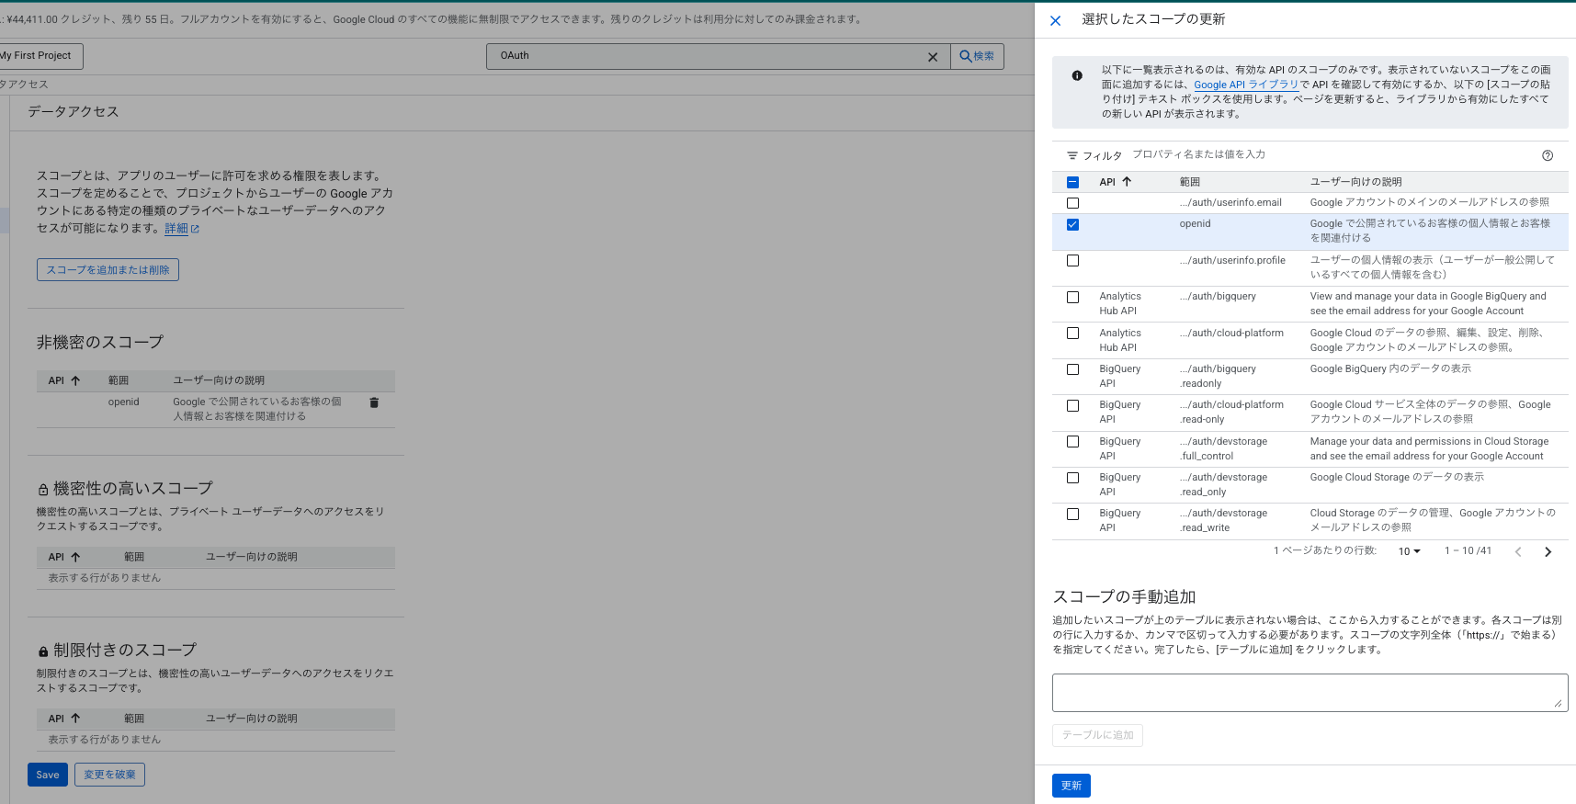Click the external-link icon next to 詳細
Viewport: 1576px width, 804px height.
click(195, 230)
